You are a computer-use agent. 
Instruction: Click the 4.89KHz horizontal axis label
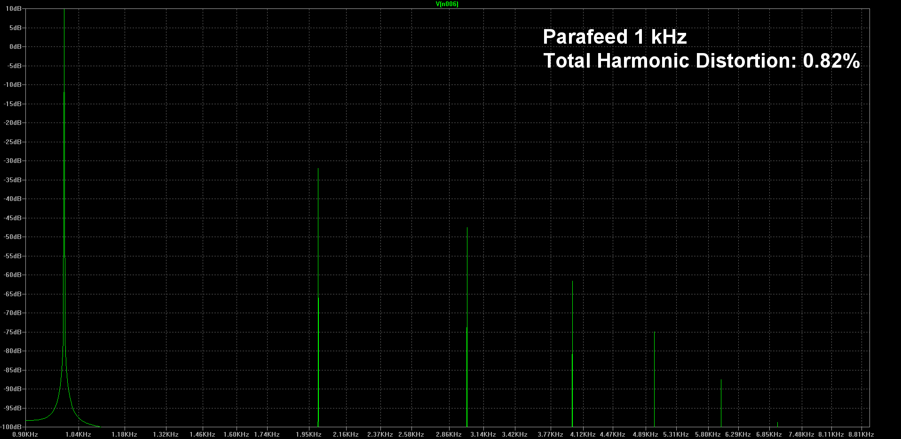point(645,435)
